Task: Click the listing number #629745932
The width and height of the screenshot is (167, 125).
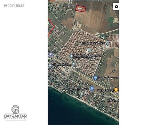Action: (x=14, y=6)
